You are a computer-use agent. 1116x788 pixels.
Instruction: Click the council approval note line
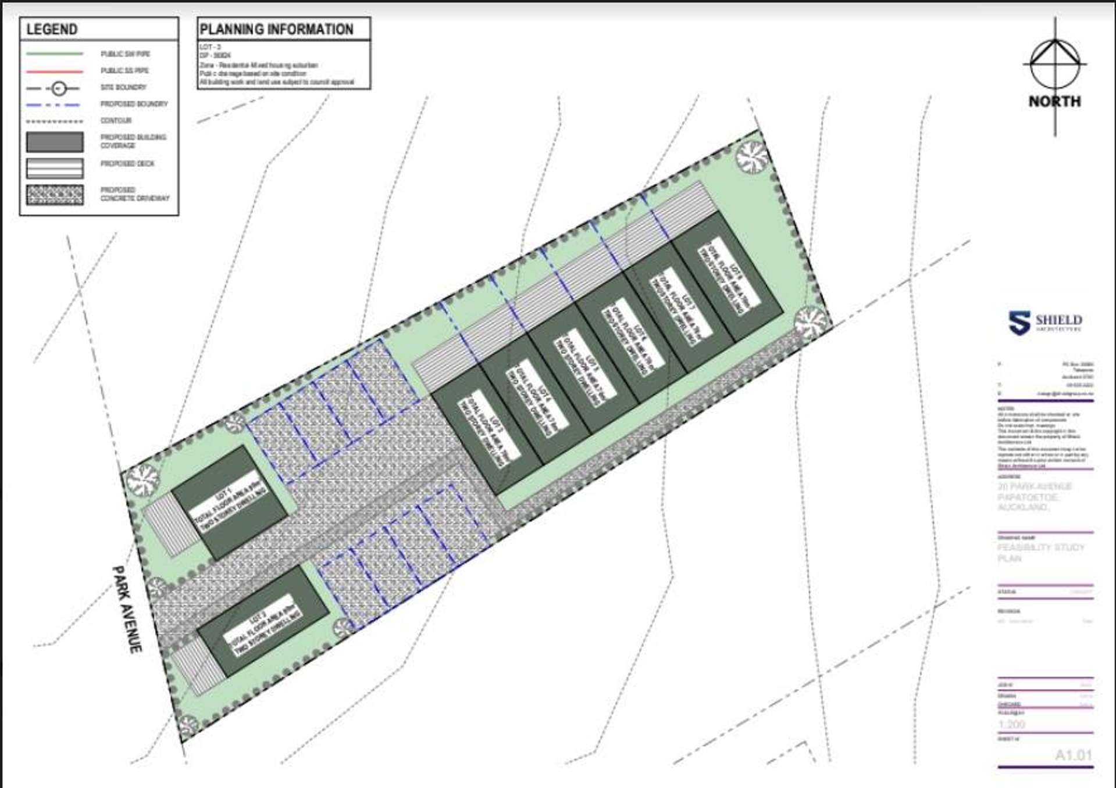(277, 83)
